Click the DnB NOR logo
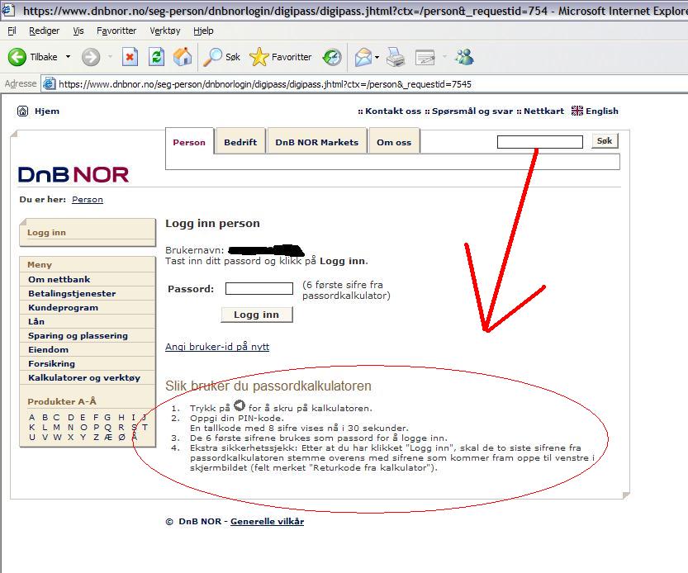The width and height of the screenshot is (688, 573). 74,174
